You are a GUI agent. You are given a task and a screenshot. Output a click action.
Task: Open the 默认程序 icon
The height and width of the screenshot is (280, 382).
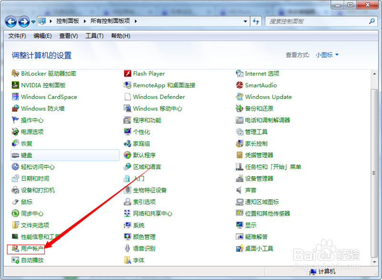(x=127, y=155)
